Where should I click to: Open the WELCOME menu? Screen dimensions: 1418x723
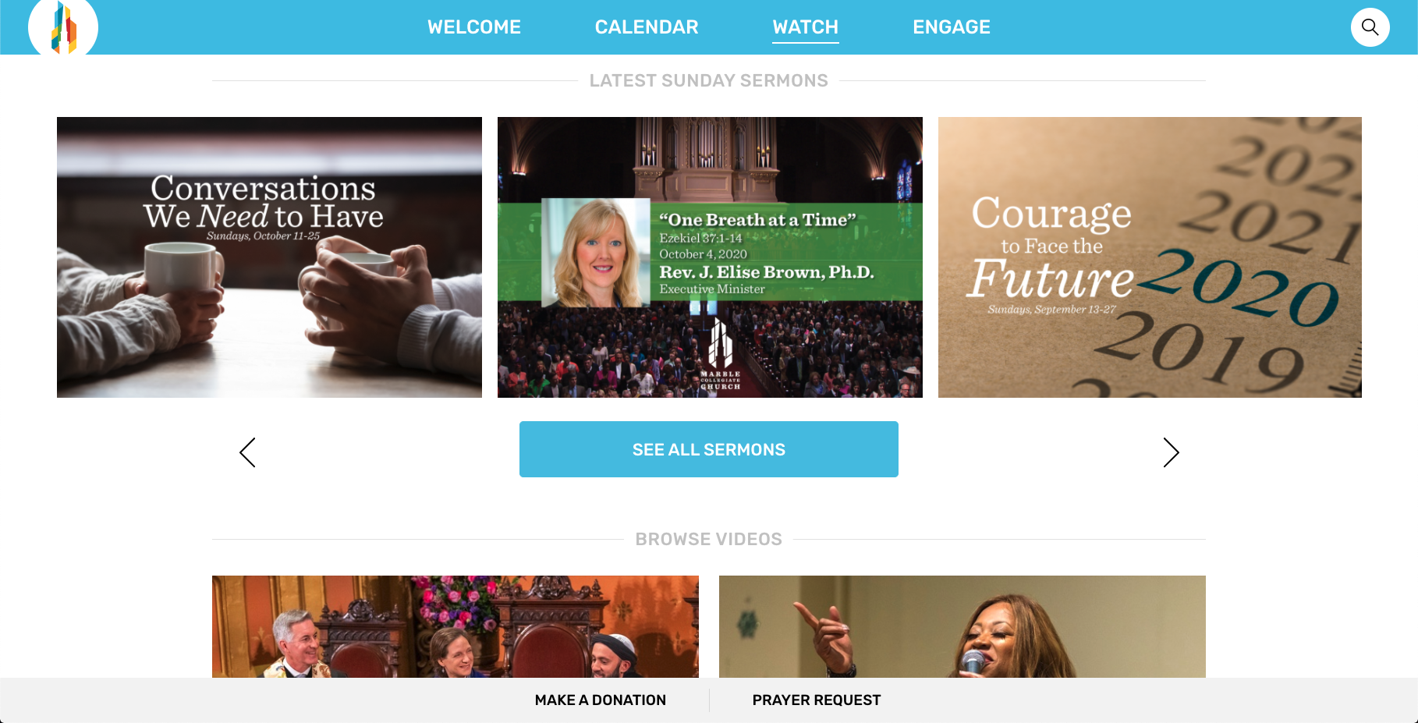[474, 27]
